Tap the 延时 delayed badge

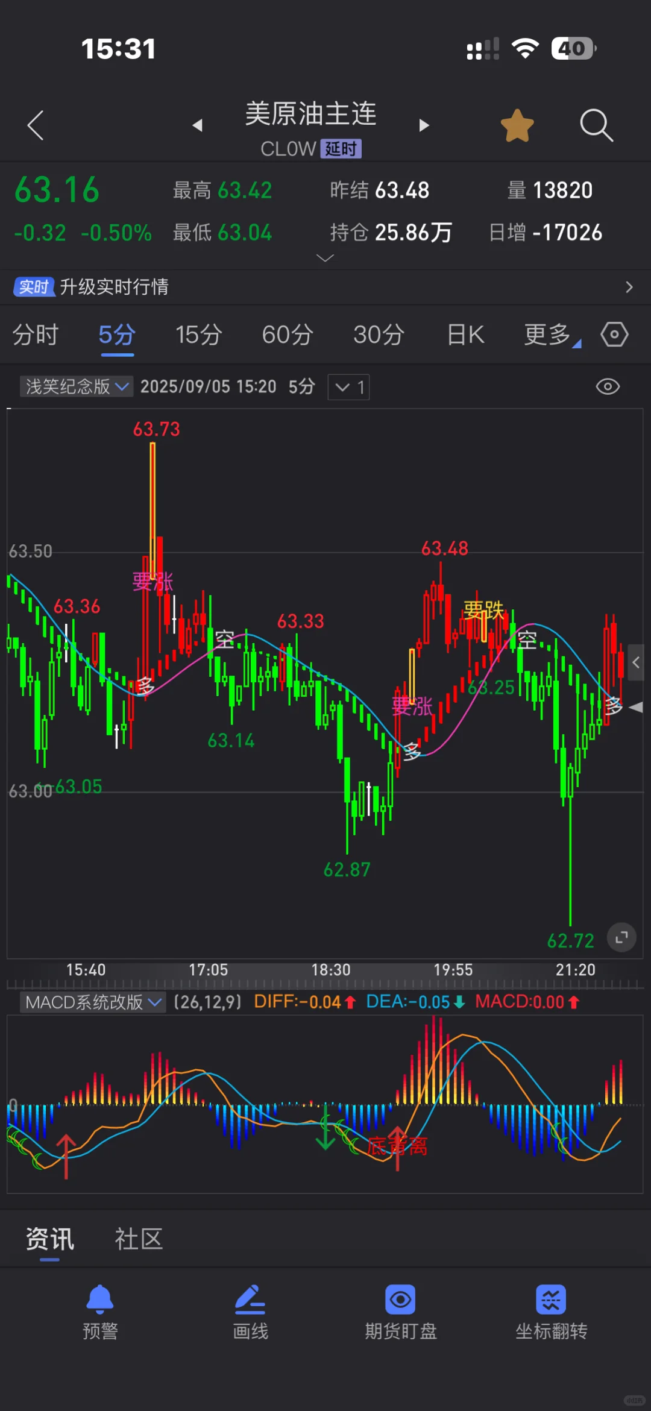click(x=341, y=148)
